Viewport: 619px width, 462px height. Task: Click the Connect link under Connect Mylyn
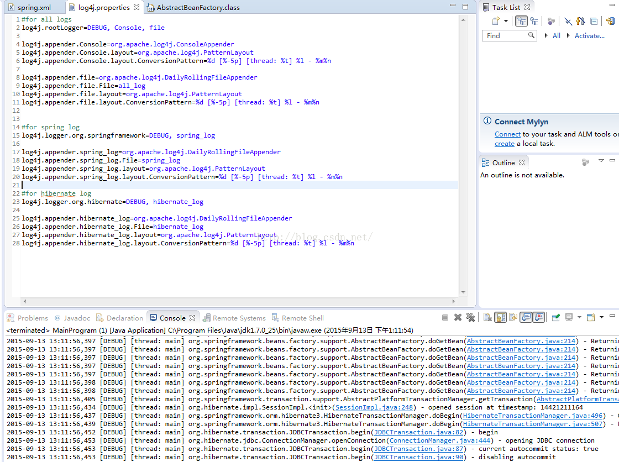[x=507, y=134]
